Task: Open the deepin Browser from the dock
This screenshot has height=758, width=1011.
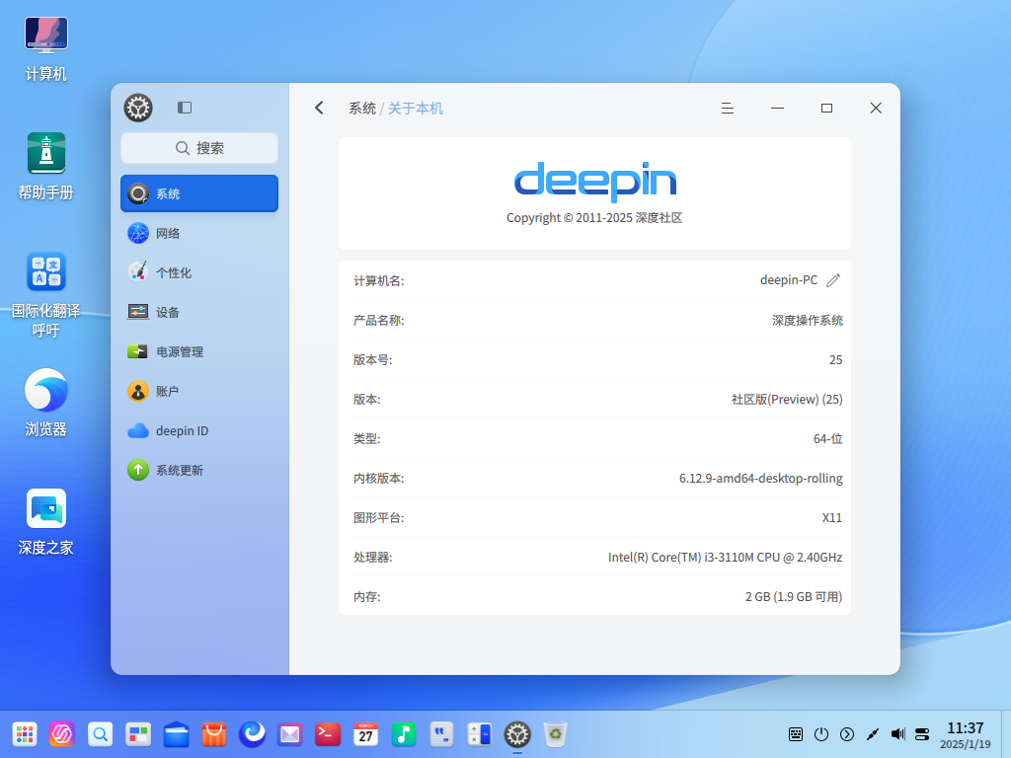Action: click(x=252, y=733)
